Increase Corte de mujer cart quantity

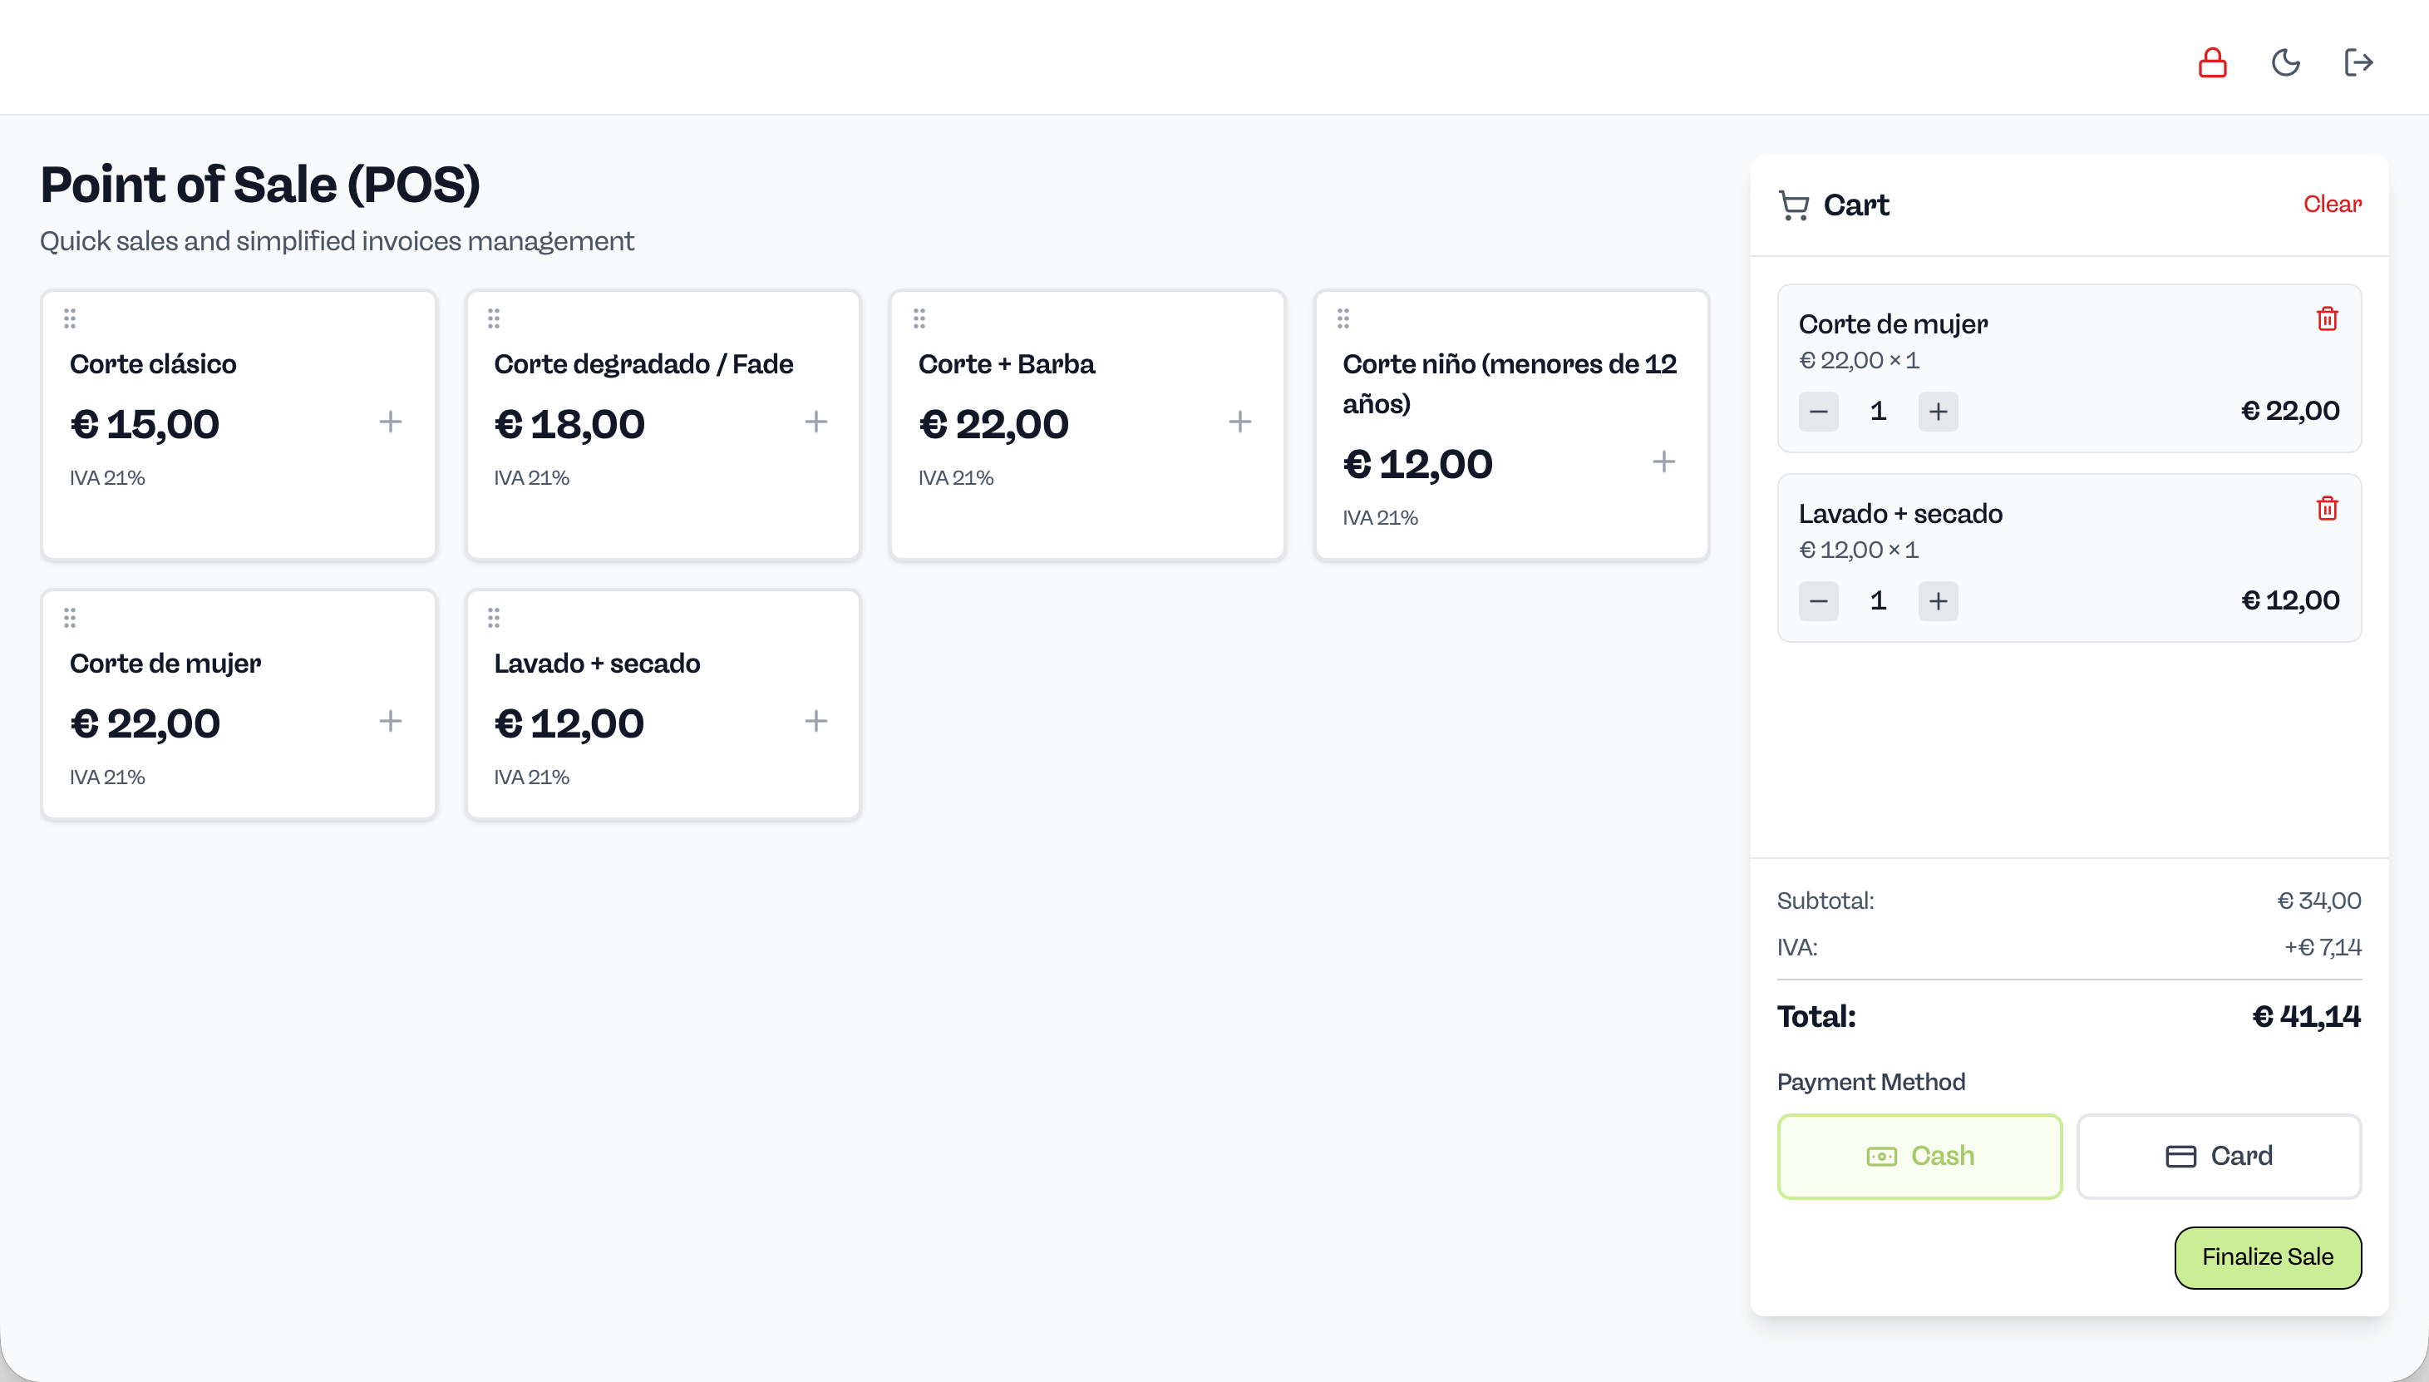coord(1938,411)
